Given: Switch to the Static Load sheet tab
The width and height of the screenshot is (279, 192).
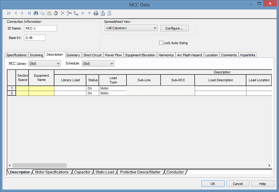Looking at the screenshot, I should tap(105, 172).
